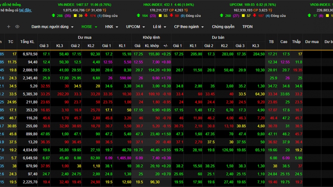Expand the CP theo ngành dropdown
The width and height of the screenshot is (333, 187).
click(x=189, y=27)
